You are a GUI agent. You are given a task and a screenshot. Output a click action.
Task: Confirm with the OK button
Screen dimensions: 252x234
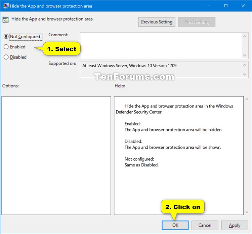(175, 225)
